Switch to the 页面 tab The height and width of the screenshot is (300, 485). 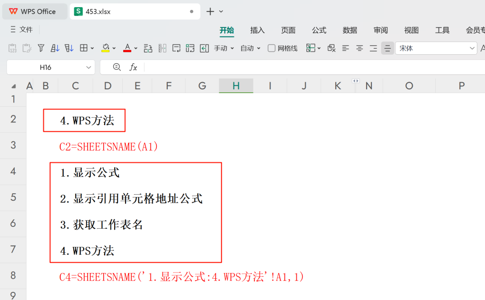tap(288, 30)
